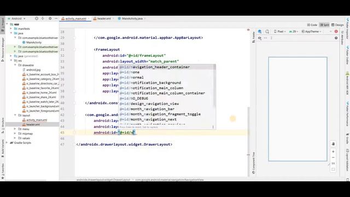350x197 pixels.
Task: Expand the manifests folder
Action: (11, 28)
